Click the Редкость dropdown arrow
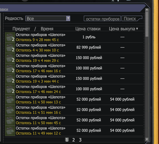 [x=68, y=19]
